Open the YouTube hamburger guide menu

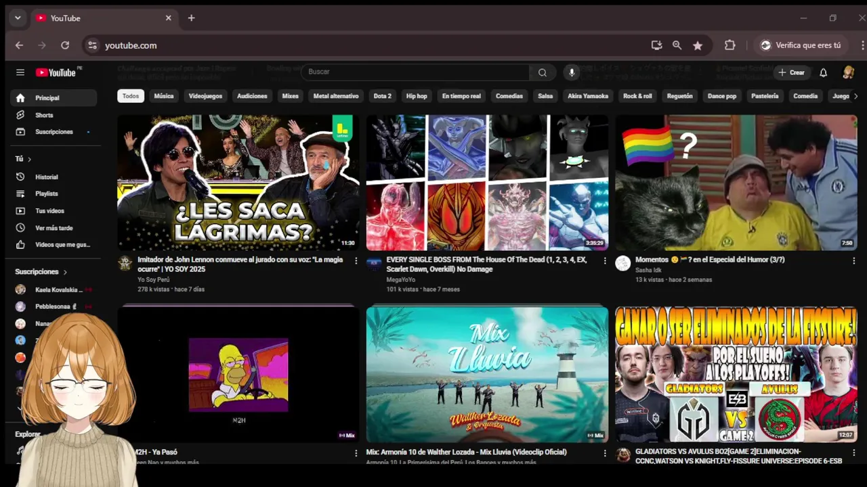(x=20, y=72)
